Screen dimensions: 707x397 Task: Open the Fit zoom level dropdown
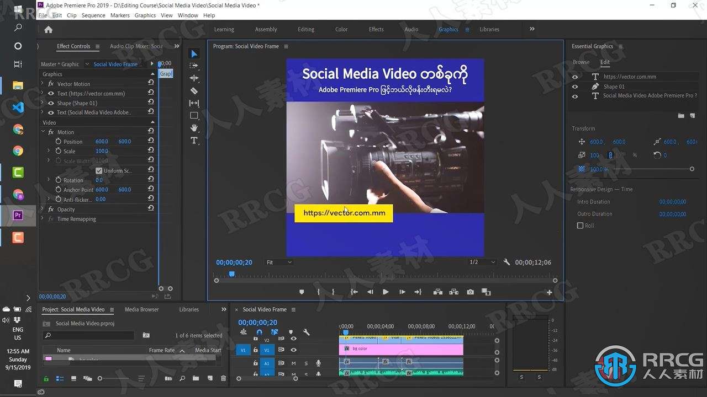tap(279, 262)
